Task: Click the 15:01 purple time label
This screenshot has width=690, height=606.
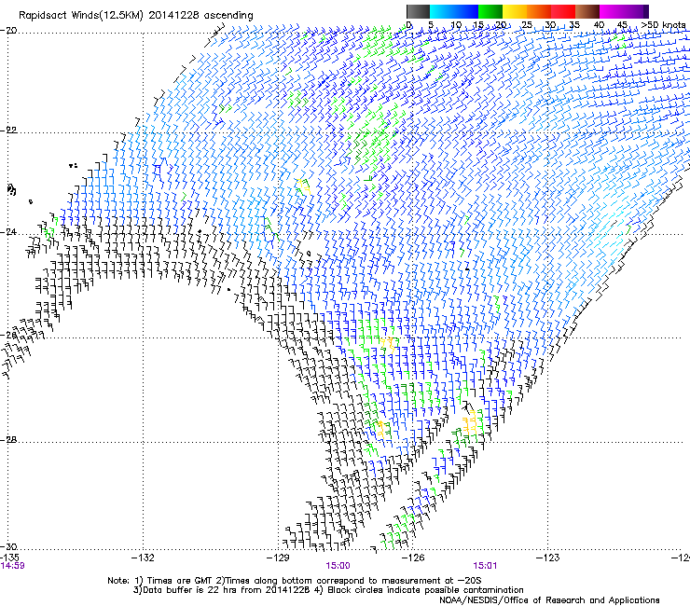Action: click(x=485, y=566)
